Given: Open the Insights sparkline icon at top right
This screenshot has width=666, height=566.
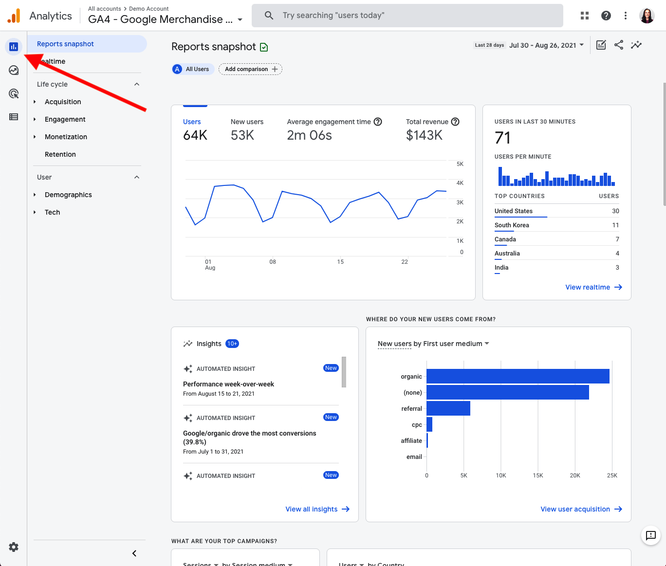Looking at the screenshot, I should (x=636, y=45).
